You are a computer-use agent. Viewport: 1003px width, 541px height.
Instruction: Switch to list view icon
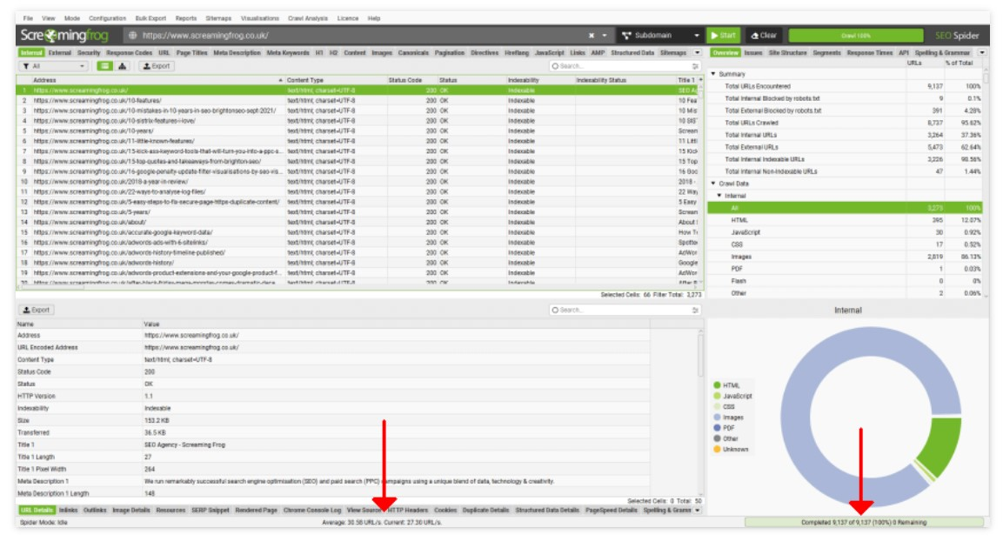[104, 66]
